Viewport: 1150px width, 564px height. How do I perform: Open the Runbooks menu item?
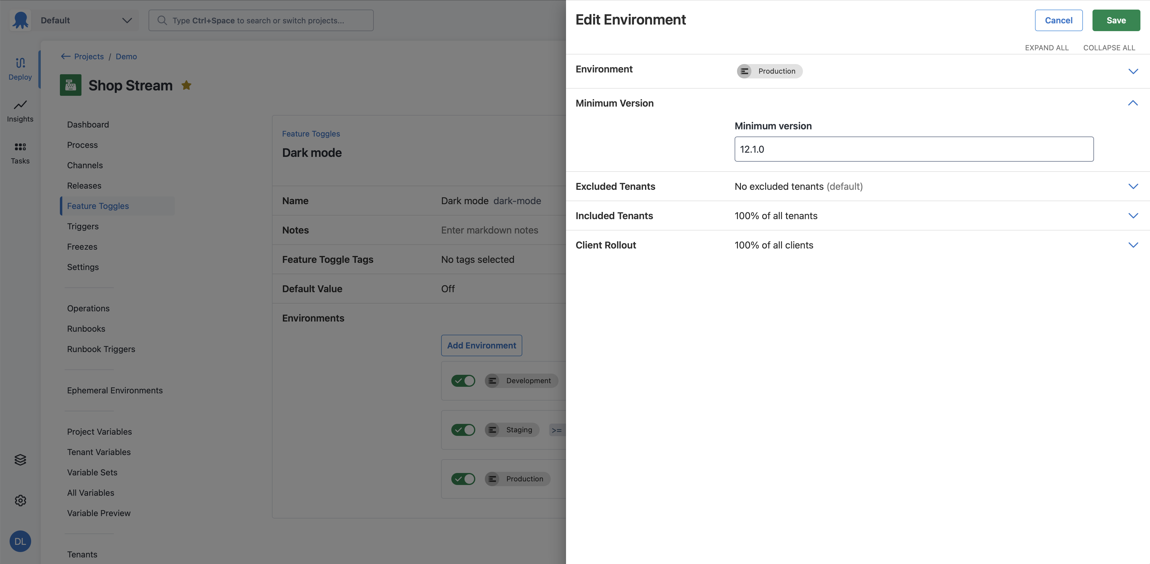click(x=86, y=329)
